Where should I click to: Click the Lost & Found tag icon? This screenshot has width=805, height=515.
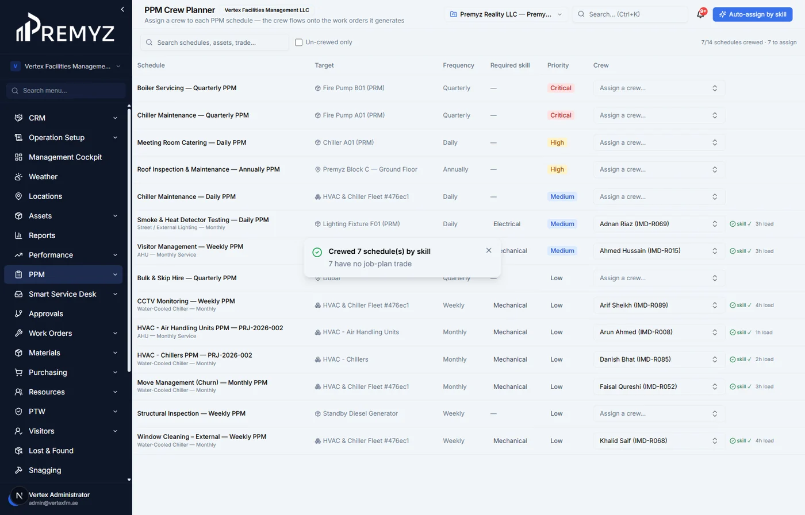tap(18, 450)
